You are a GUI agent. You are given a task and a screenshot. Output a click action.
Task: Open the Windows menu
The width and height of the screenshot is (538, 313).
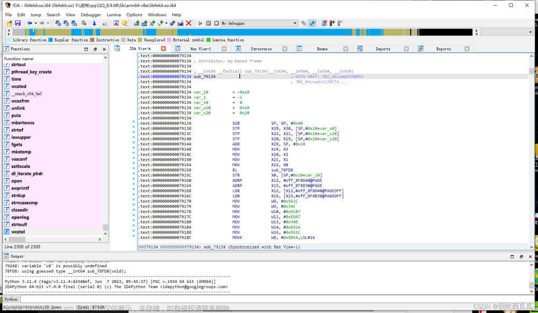click(x=157, y=15)
